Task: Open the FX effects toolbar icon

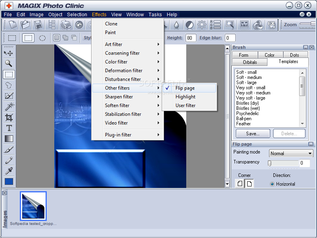Action: pyautogui.click(x=271, y=25)
